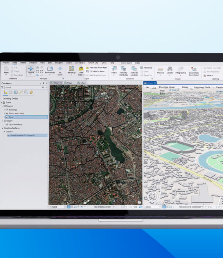Open the Scene Layer contextual tab
Image resolution: width=223 pixels, height=258 pixels.
[x=127, y=63]
